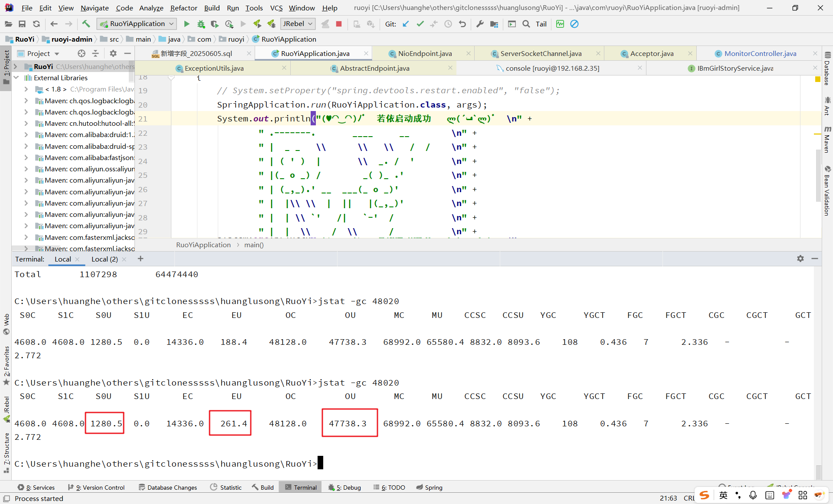Image resolution: width=833 pixels, height=504 pixels.
Task: Add a new terminal session tab
Action: [140, 259]
